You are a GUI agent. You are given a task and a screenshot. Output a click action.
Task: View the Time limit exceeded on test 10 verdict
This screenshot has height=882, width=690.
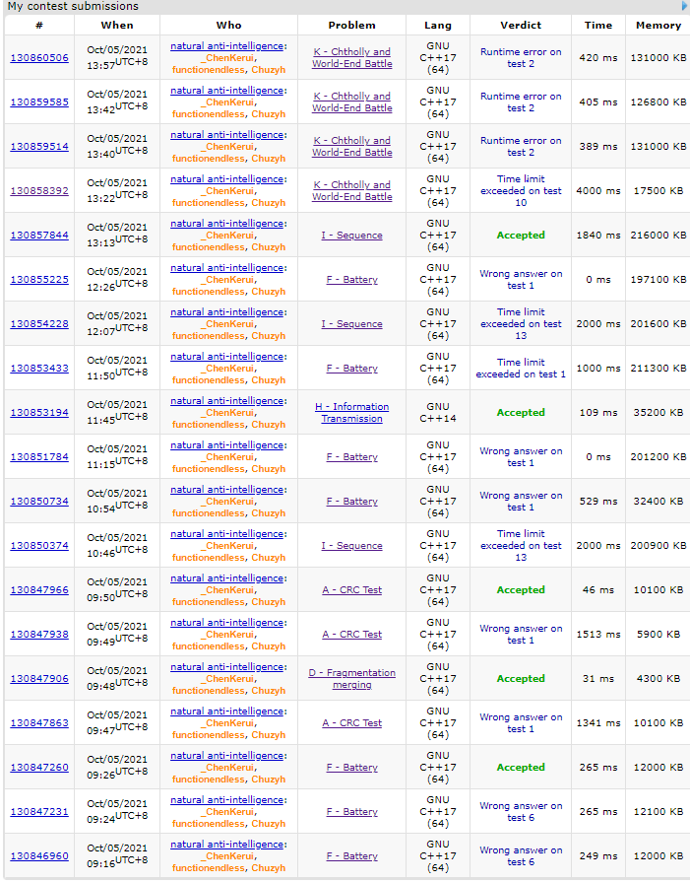pyautogui.click(x=521, y=191)
